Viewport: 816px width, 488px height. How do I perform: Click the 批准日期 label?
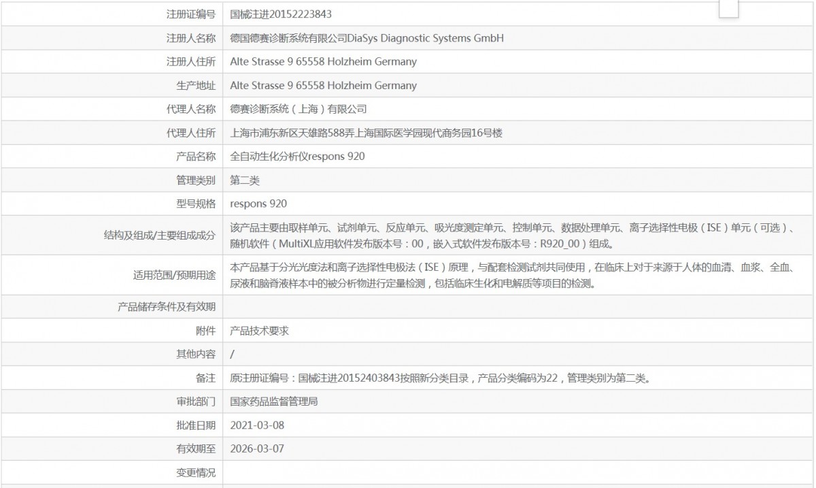point(196,425)
